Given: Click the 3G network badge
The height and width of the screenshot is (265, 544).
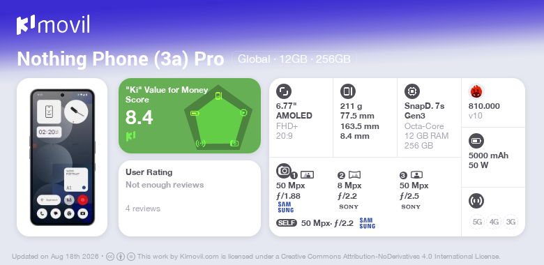Looking at the screenshot, I should click(511, 222).
